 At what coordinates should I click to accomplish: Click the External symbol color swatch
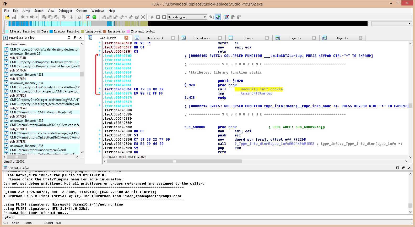pyautogui.click(x=128, y=31)
